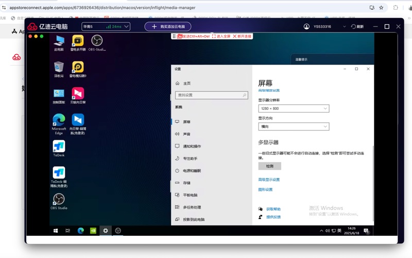Launch the 向日葵-精简版(免登录) desktop shortcut

[x=78, y=124]
